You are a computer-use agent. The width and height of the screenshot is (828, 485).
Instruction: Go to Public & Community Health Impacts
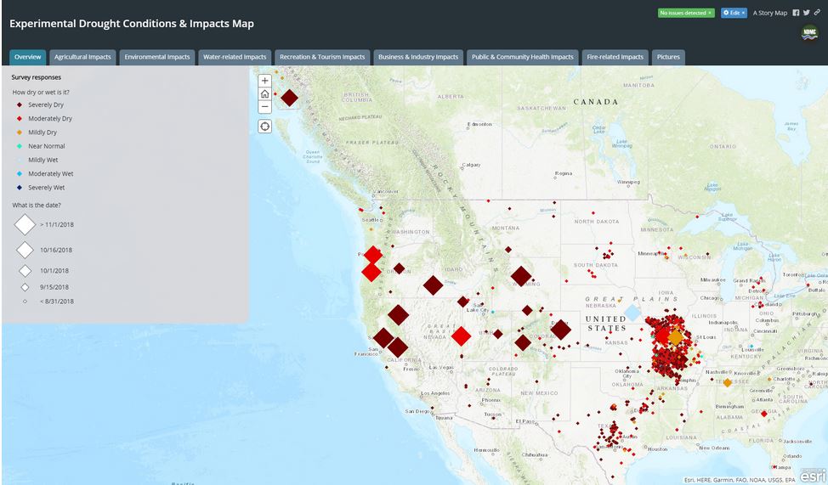(x=522, y=57)
